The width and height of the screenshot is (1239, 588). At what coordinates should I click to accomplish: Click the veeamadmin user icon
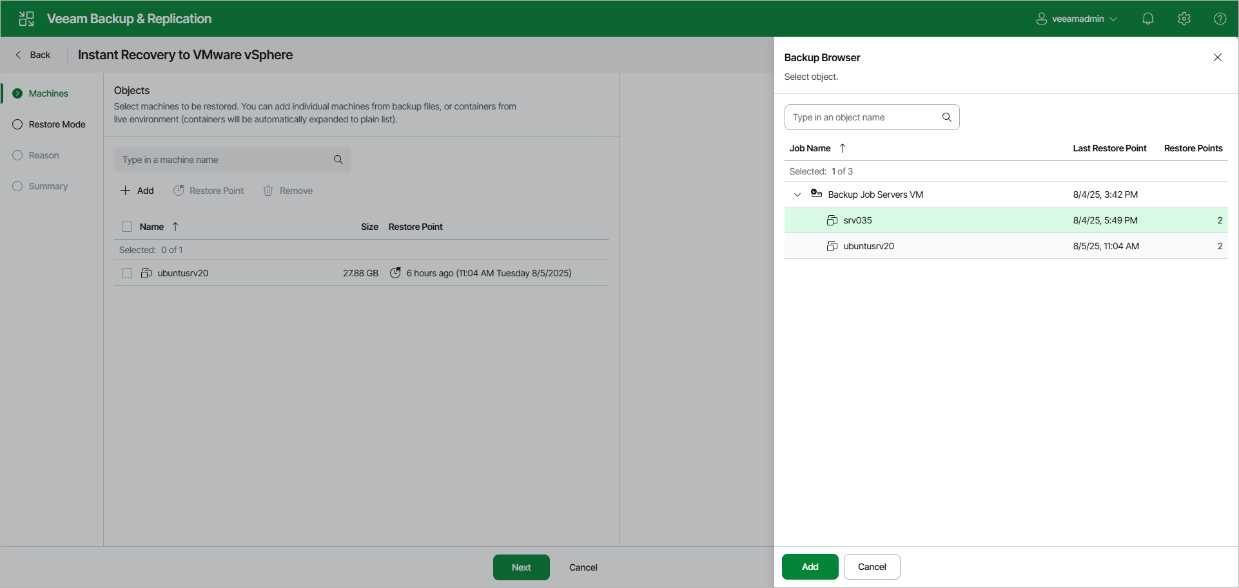pos(1042,19)
